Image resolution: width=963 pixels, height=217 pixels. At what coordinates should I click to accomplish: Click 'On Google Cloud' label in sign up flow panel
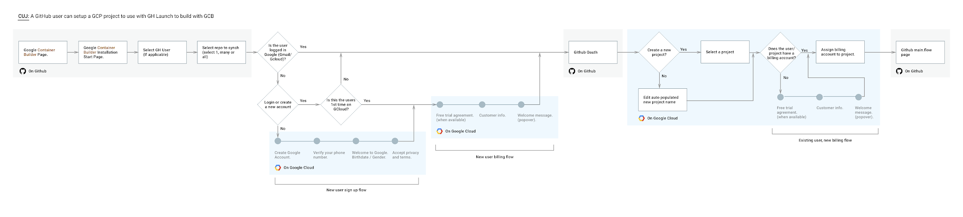pos(299,168)
